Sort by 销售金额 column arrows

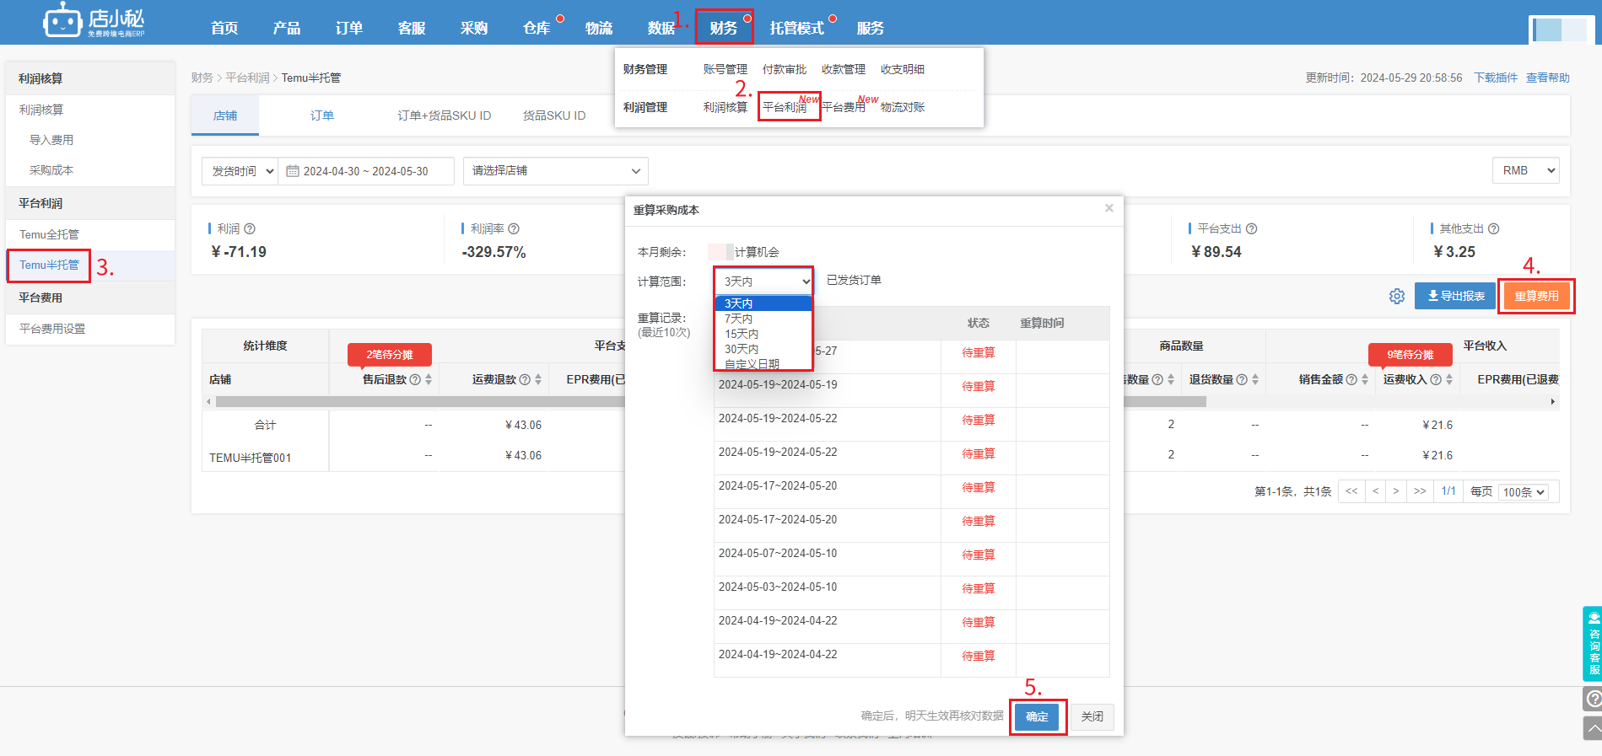pyautogui.click(x=1365, y=379)
